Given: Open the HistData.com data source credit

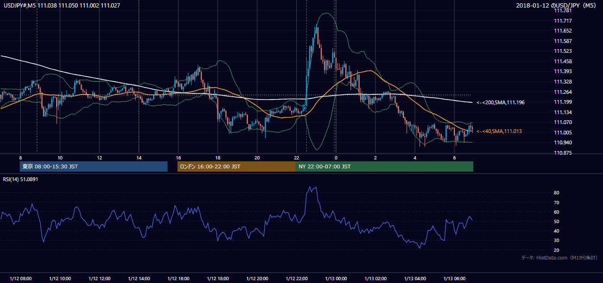Looking at the screenshot, I should (x=560, y=258).
